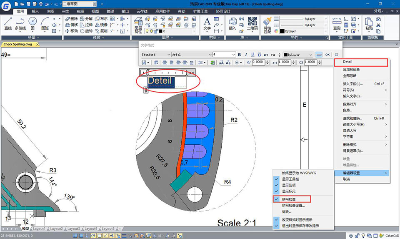Open the ByLayer text color selector
Viewport: 400px width, 239px height.
[298, 55]
